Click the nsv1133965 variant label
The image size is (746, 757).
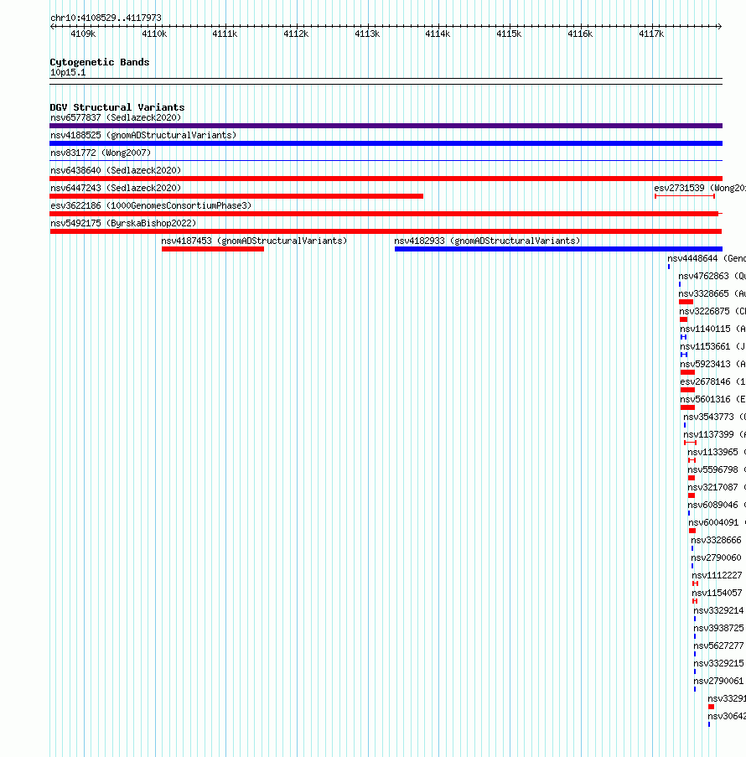pos(717,453)
